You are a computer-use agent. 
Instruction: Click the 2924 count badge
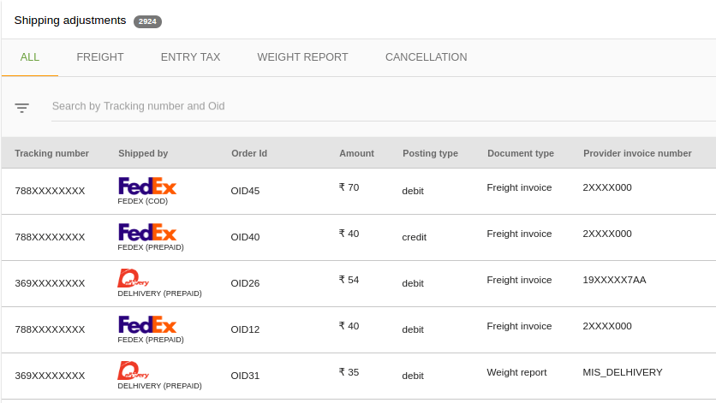(x=147, y=21)
